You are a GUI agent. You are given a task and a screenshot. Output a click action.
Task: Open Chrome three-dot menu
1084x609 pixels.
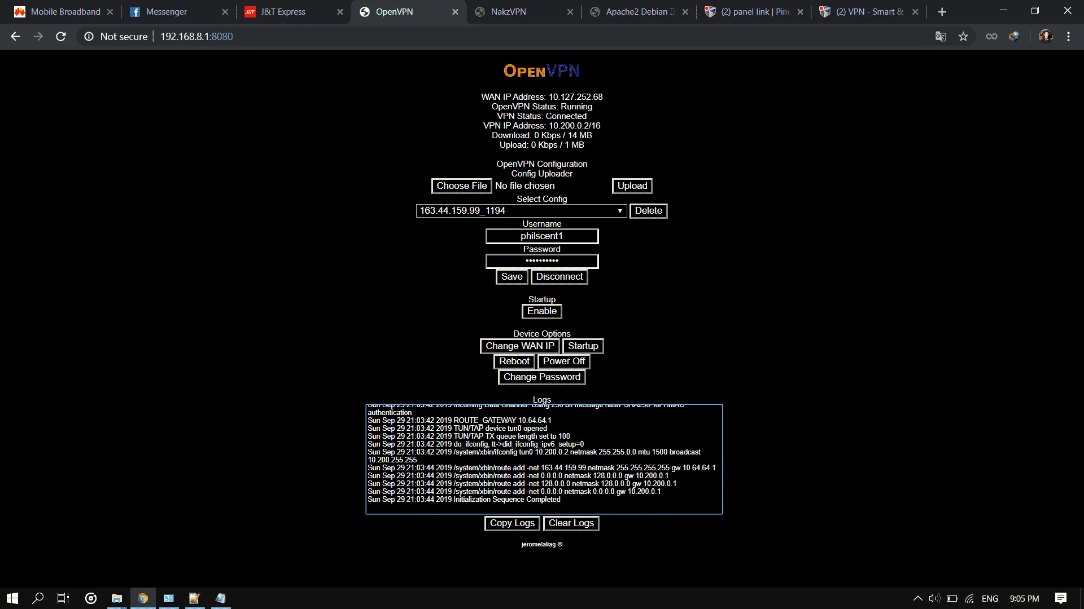coord(1068,37)
